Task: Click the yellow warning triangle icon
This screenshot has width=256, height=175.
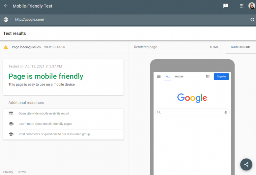Action: click(6, 47)
